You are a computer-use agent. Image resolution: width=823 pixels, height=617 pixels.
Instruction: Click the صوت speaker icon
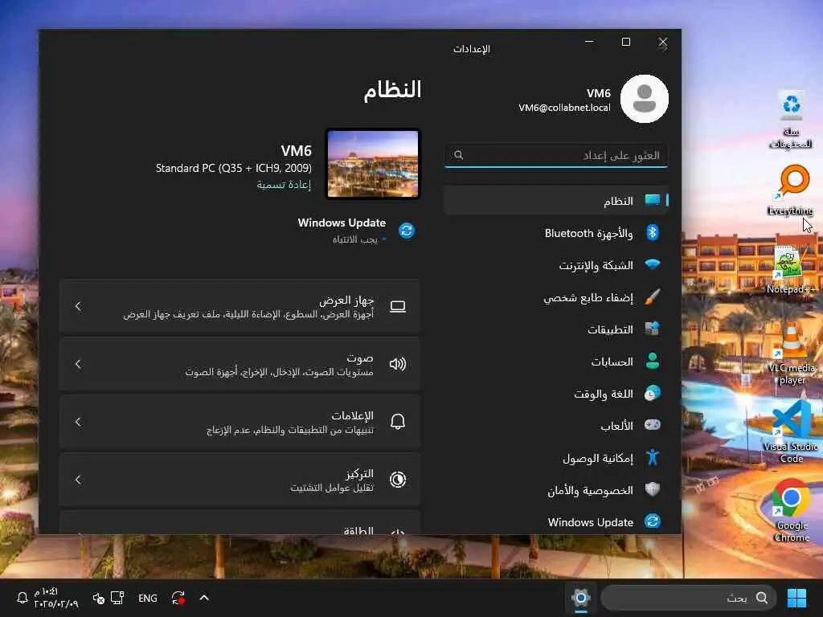click(398, 364)
